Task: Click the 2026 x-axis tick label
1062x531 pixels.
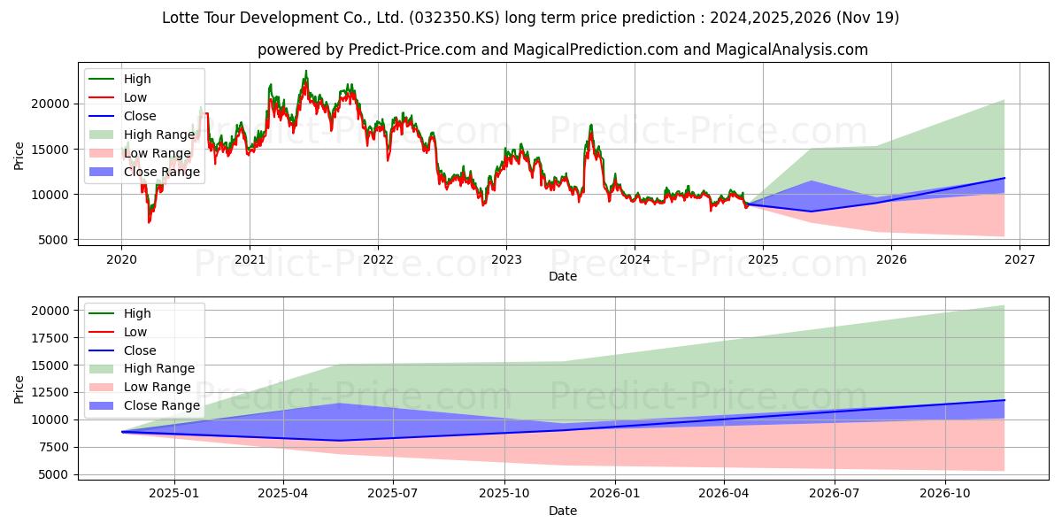Action: coord(891,259)
